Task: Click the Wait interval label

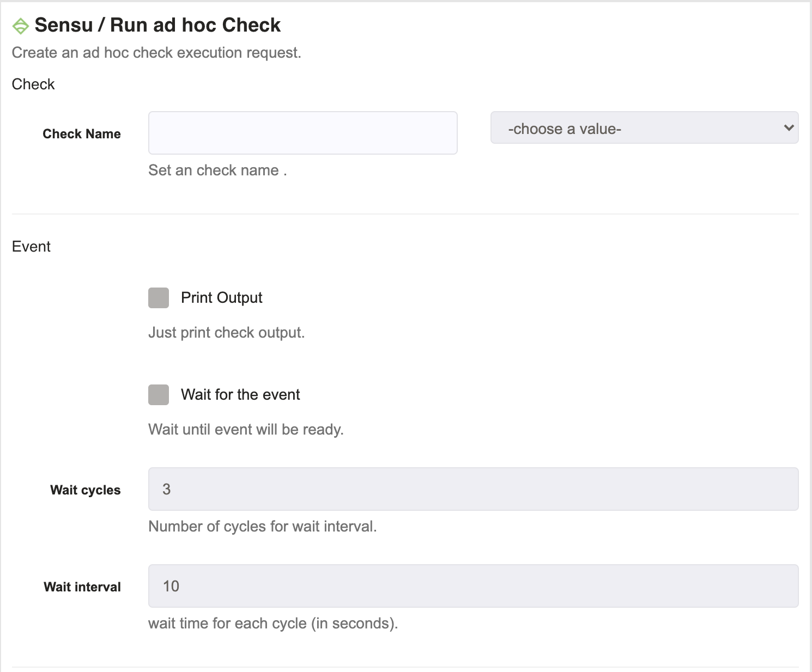Action: (x=82, y=587)
